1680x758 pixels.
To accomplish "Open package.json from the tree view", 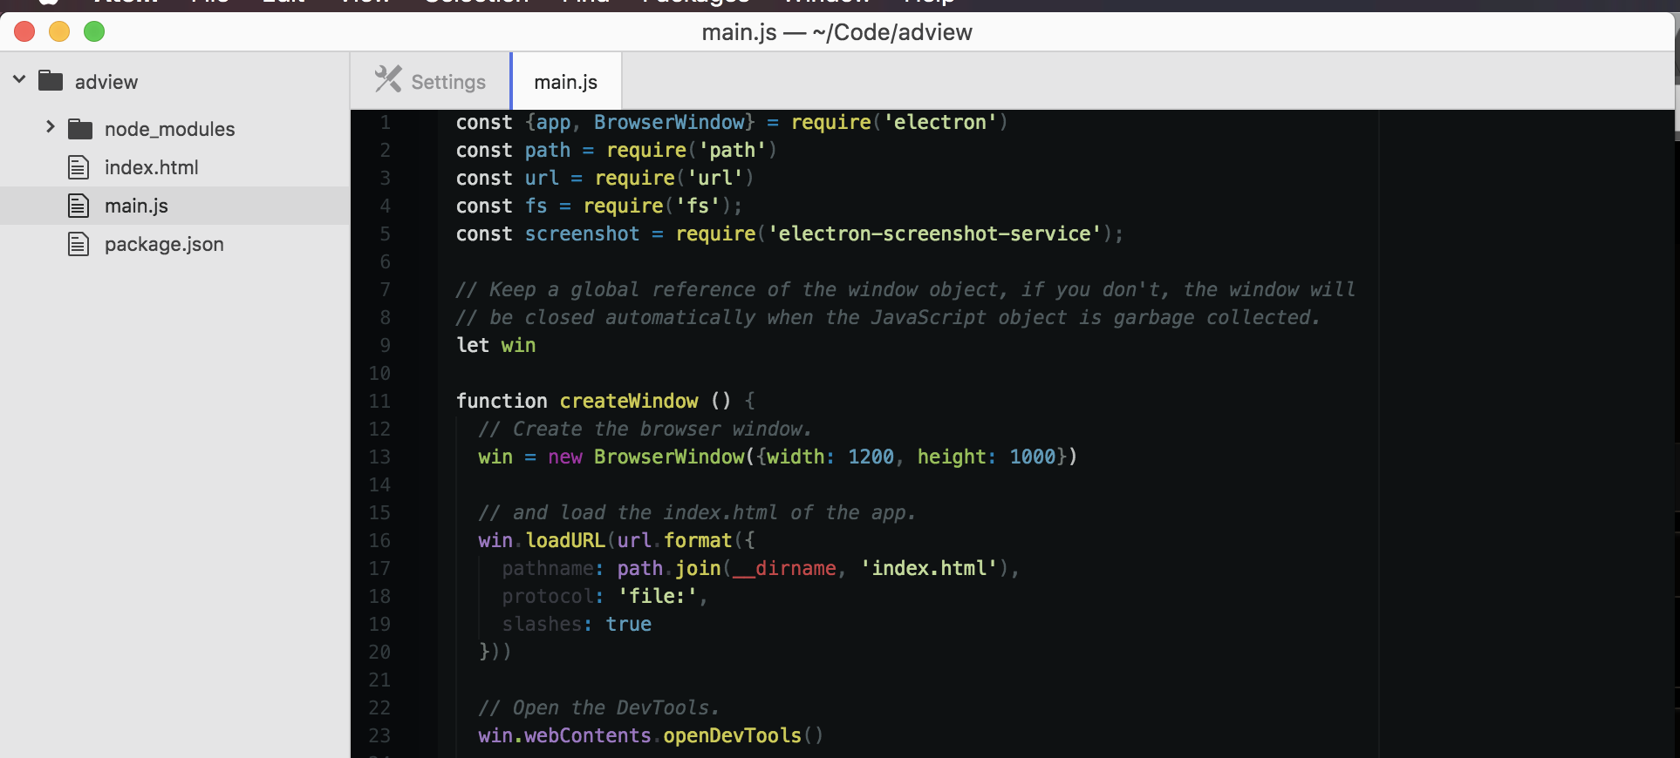I will (164, 244).
